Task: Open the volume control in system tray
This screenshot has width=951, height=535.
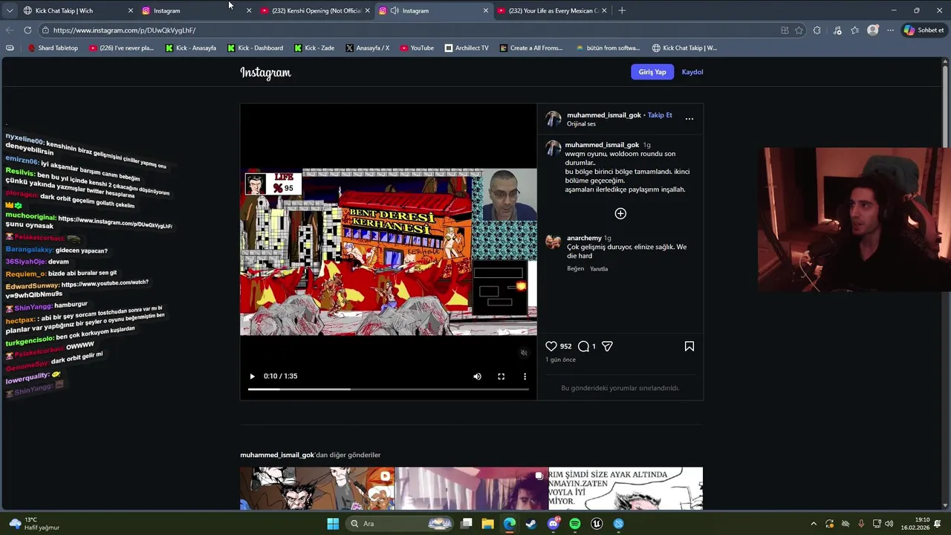Action: pos(889,524)
